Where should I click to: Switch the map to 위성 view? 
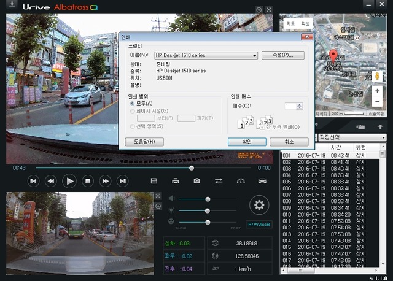[x=305, y=24]
